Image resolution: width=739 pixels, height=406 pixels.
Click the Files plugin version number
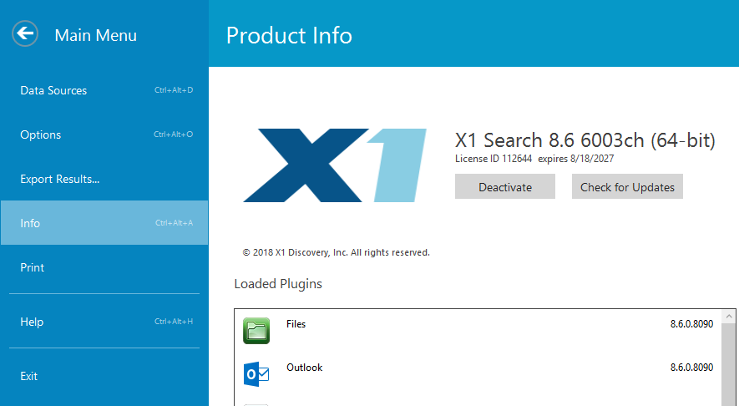(691, 324)
